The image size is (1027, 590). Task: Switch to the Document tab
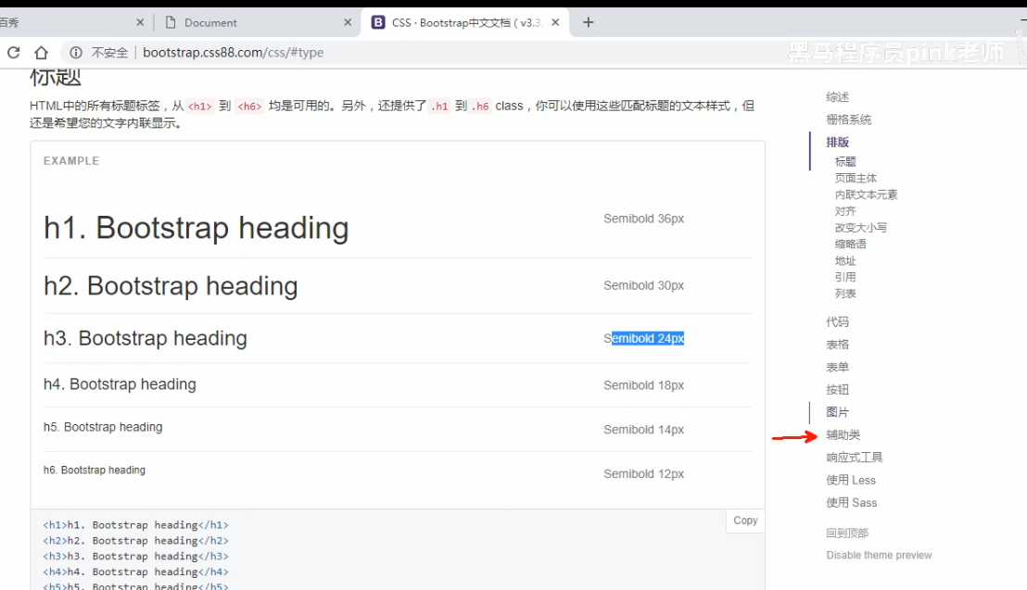pos(258,22)
